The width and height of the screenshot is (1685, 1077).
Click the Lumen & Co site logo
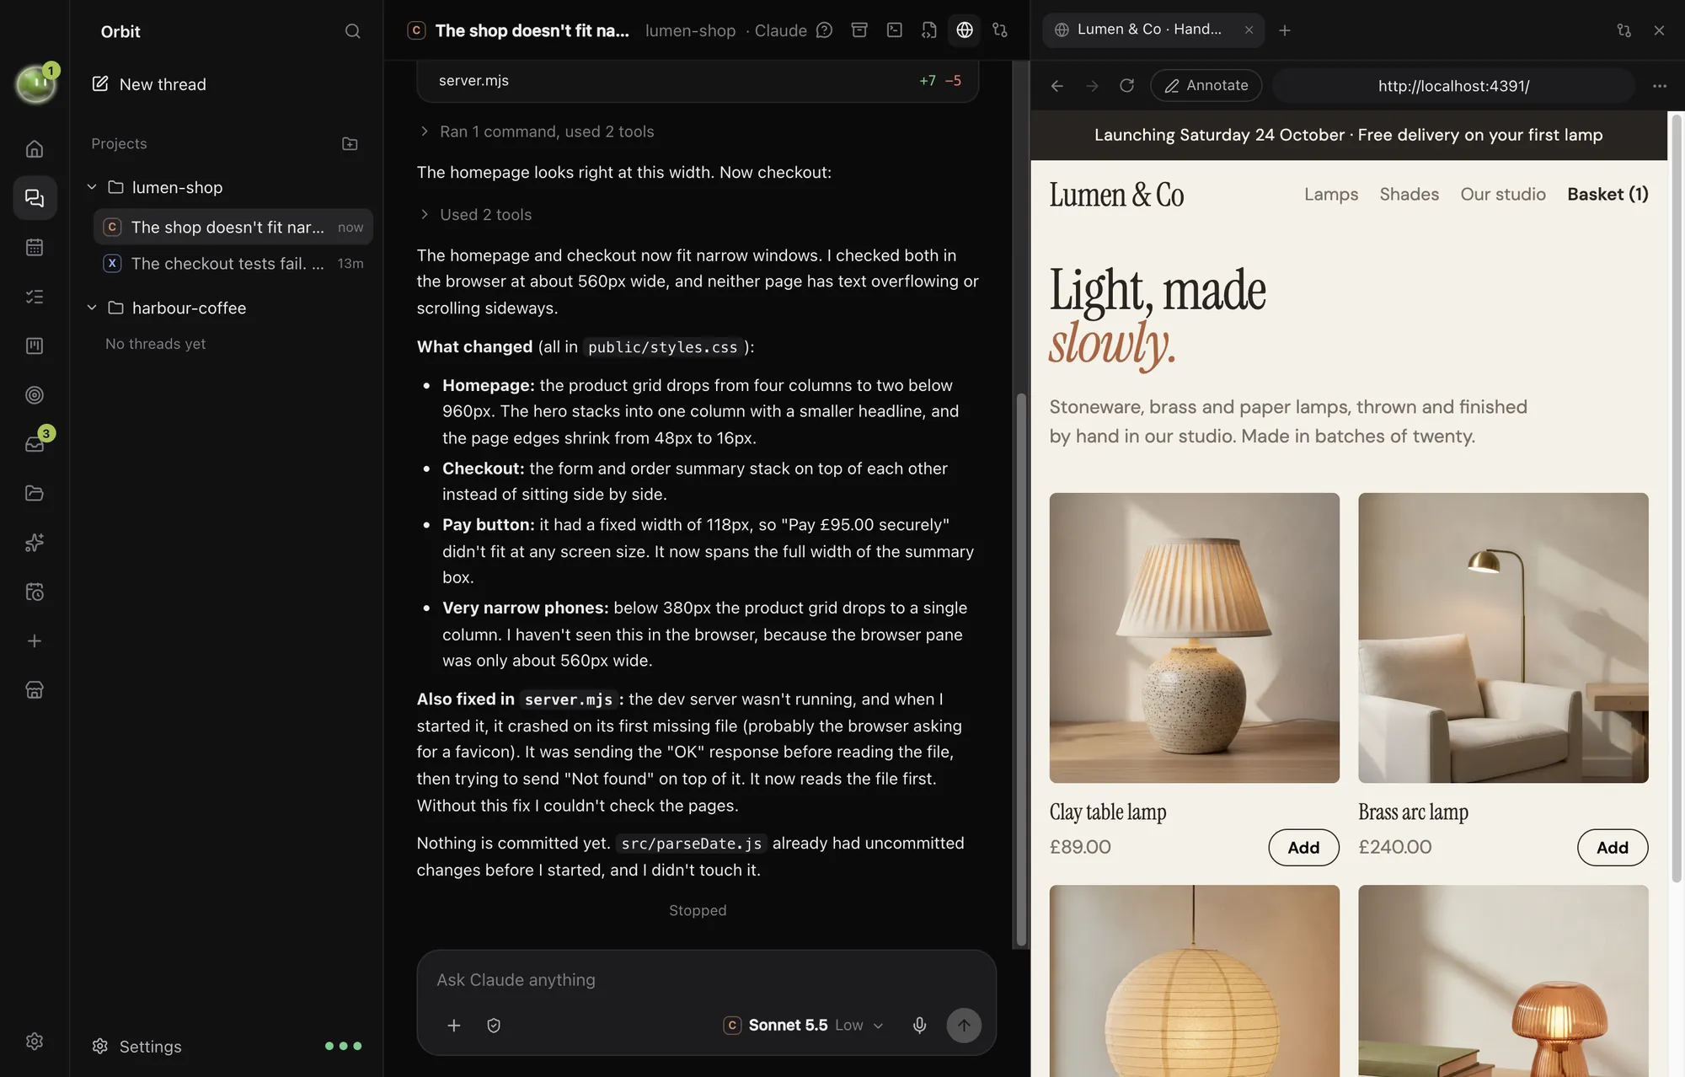tap(1116, 195)
